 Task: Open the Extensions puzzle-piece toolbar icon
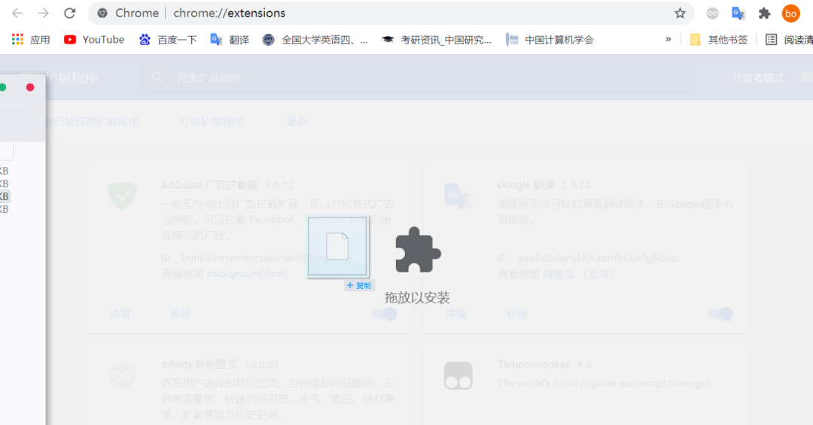(x=764, y=13)
